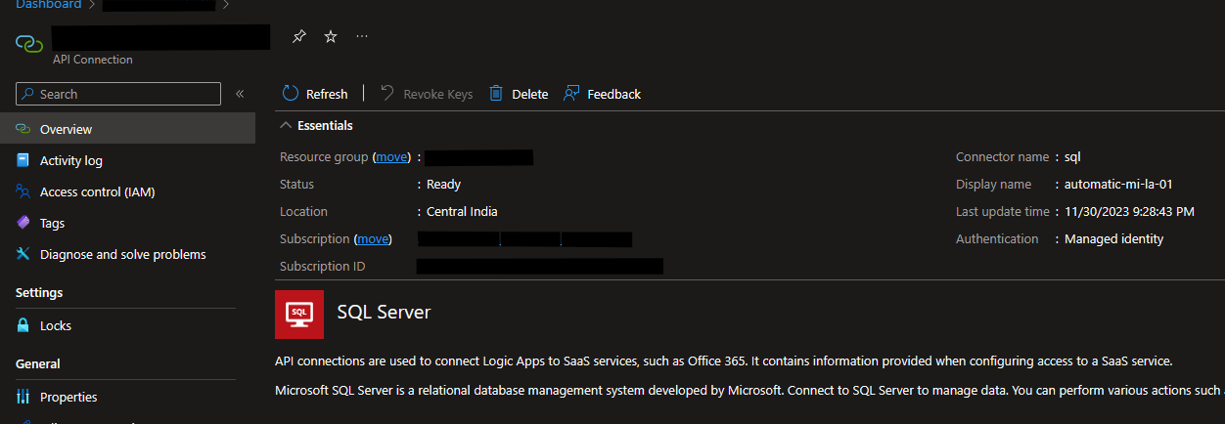The width and height of the screenshot is (1225, 424).
Task: Click the SQL Server heading
Action: point(384,313)
